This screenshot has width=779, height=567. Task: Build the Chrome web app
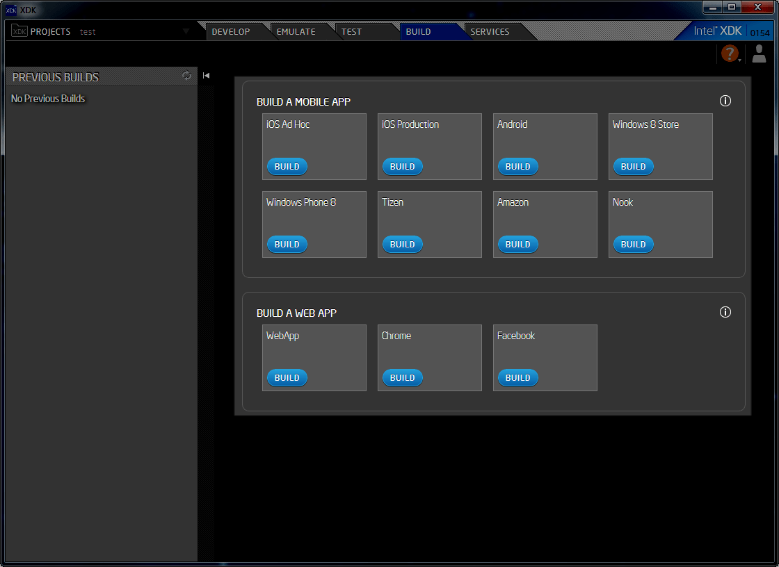pos(402,377)
